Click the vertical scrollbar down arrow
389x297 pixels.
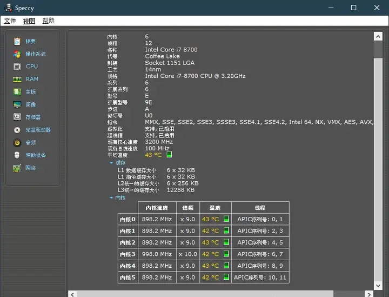(378, 286)
